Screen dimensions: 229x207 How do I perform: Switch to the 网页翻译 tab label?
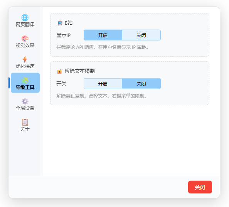pyautogui.click(x=25, y=25)
